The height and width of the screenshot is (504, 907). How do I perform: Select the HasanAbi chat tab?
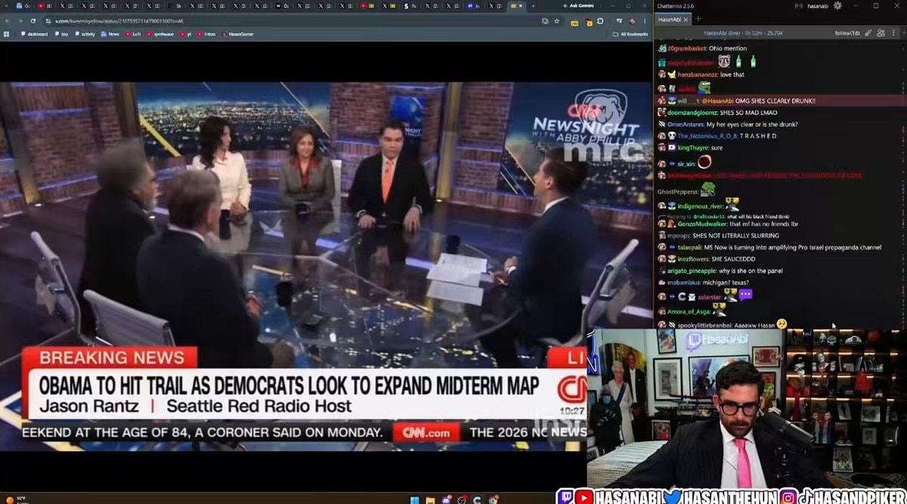671,19
